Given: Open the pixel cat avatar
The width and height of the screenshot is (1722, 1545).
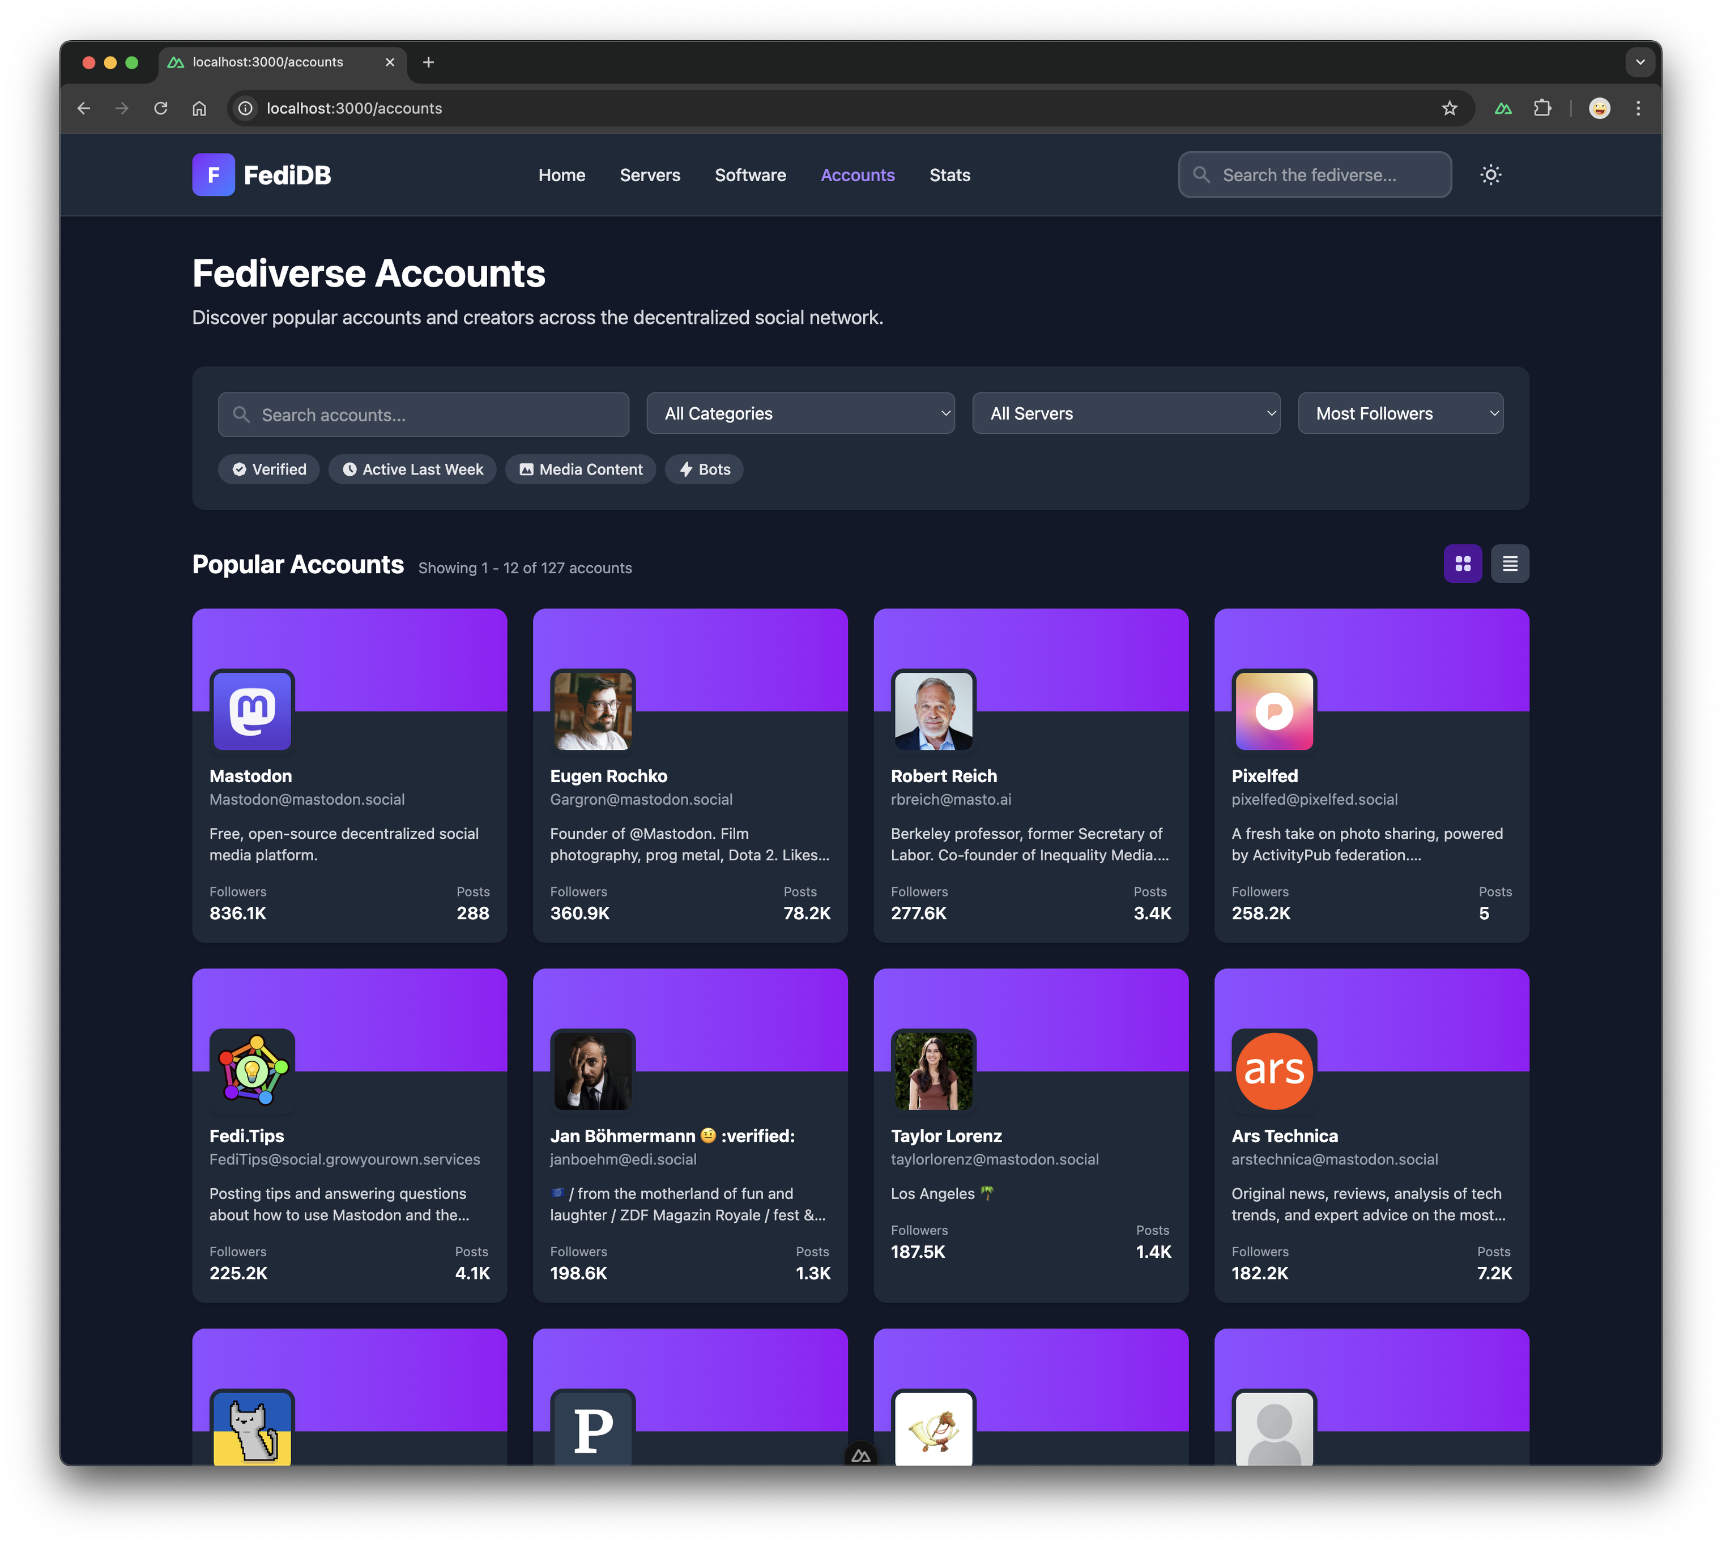Looking at the screenshot, I should tap(252, 1428).
